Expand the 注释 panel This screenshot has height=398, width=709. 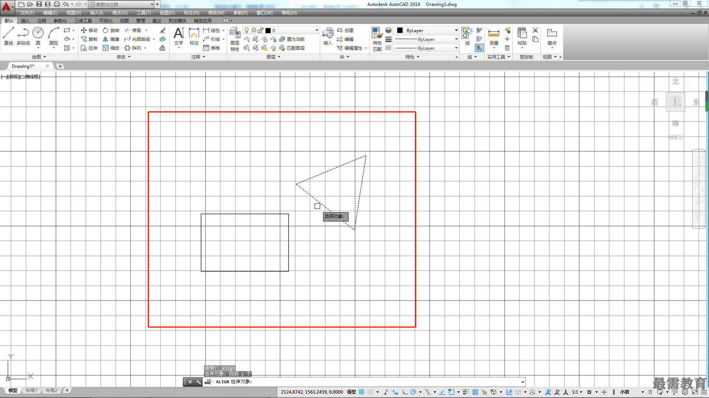[x=198, y=57]
